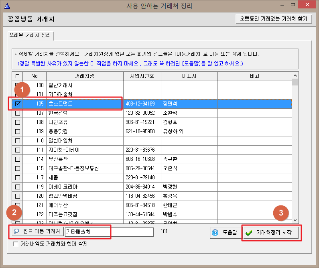Tick the checkbox beside 용용닷컴
The image size is (319, 268).
coord(18,132)
